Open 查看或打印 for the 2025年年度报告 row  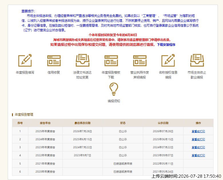198,131
